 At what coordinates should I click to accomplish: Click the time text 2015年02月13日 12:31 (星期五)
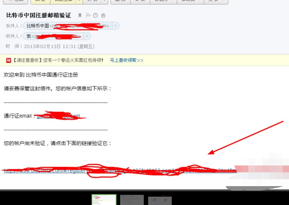[59, 46]
